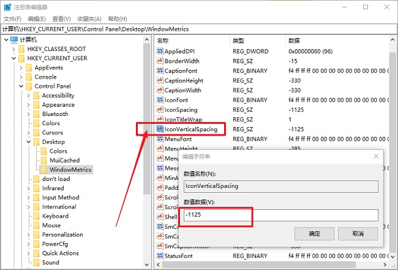Click the tree pane vertical scrollbar thumb
The height and width of the screenshot is (270, 398).
click(146, 118)
